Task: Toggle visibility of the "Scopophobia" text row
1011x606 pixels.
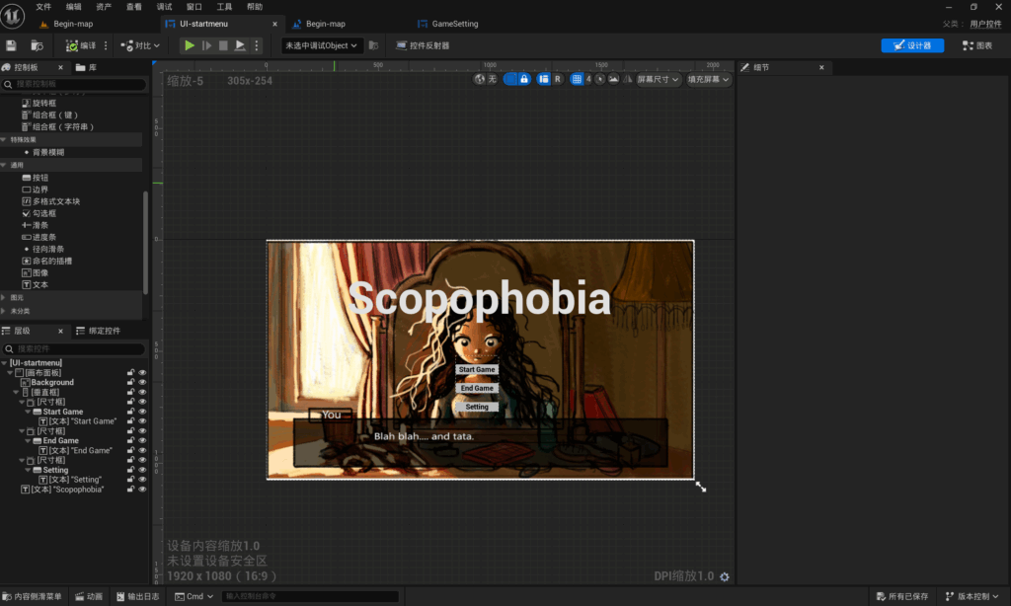Action: pyautogui.click(x=142, y=490)
